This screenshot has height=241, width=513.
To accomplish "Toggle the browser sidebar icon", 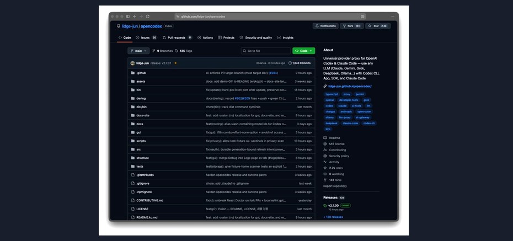I will (128, 17).
